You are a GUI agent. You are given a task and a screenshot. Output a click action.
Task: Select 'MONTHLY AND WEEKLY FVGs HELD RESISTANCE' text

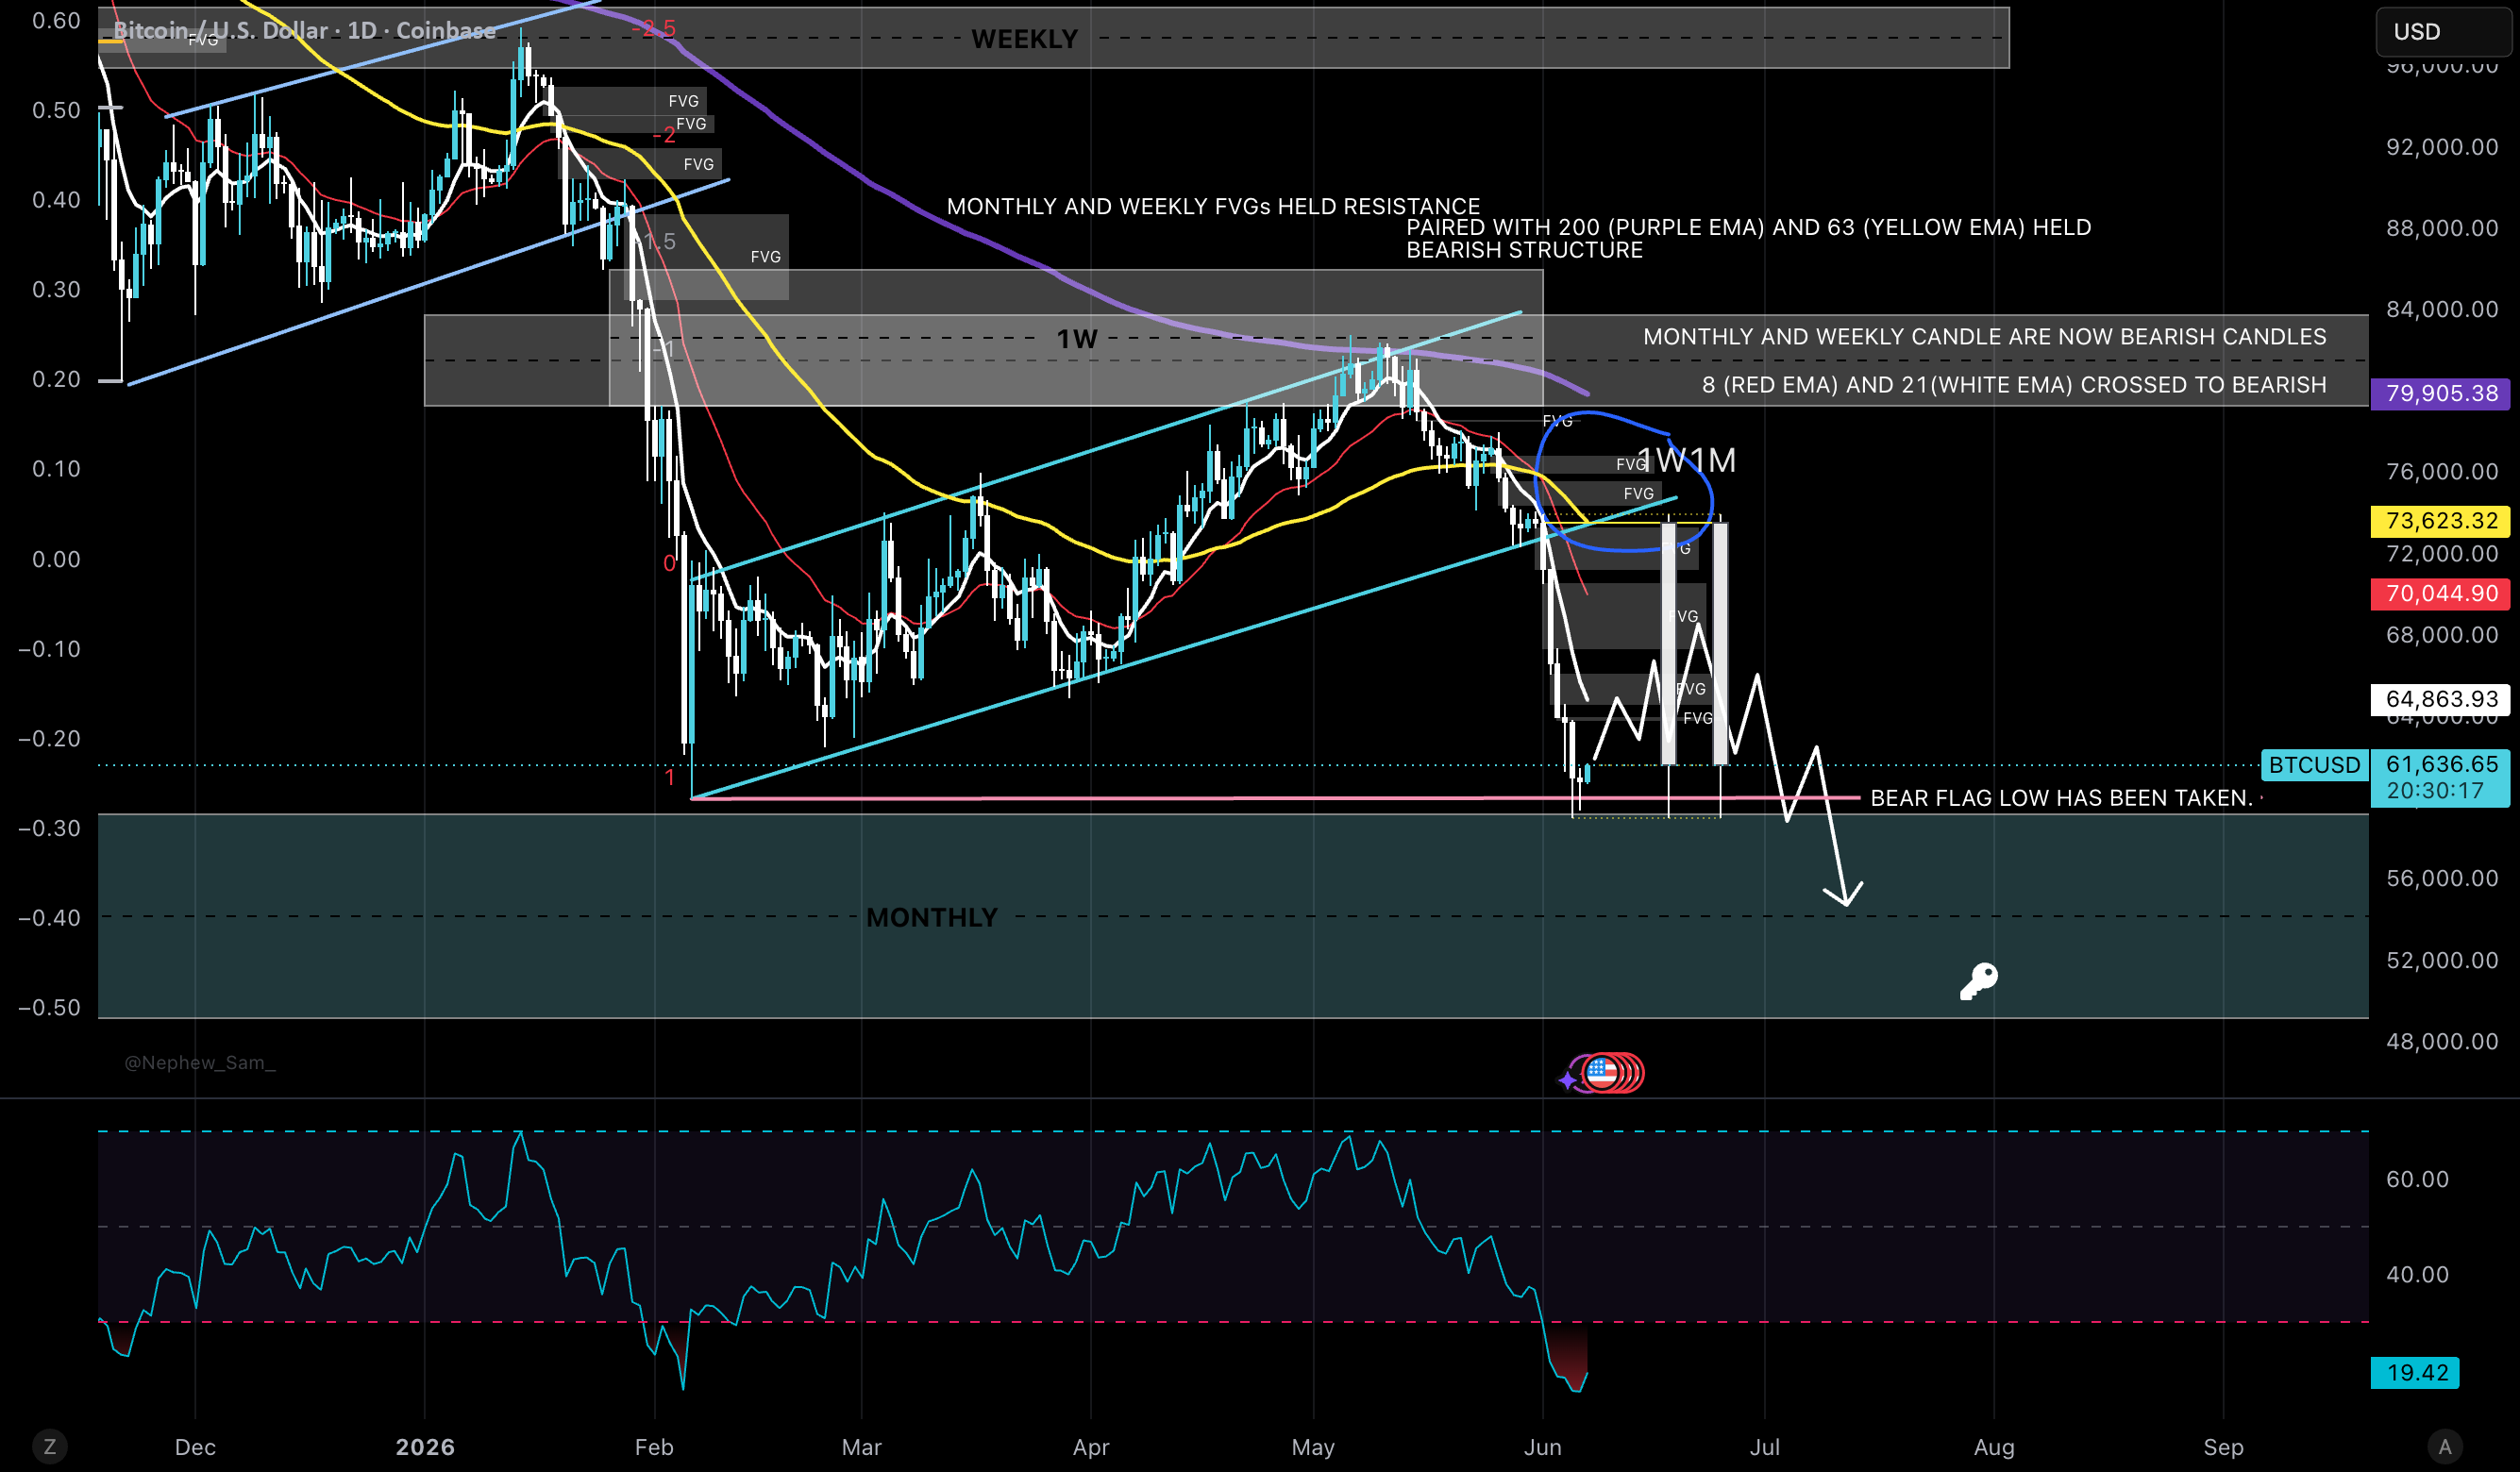click(x=1213, y=206)
